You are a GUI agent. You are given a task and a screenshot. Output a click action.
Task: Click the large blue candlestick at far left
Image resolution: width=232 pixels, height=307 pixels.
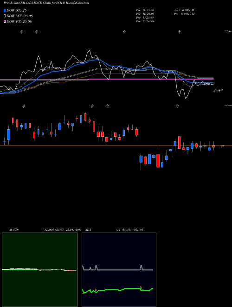tap(9, 134)
